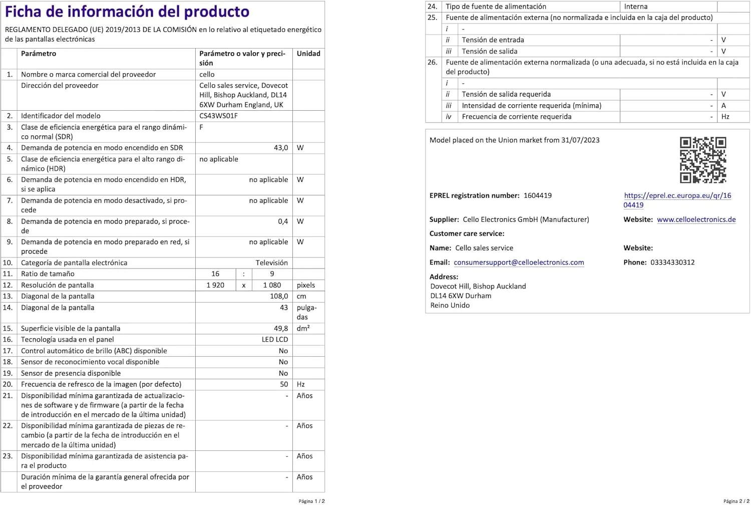Click the Dovecot Hill, Bishop Auckland address line
This screenshot has width=751, height=505.
478,286
